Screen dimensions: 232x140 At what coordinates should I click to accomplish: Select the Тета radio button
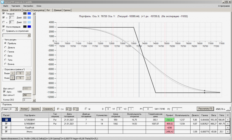[x=5, y=60]
